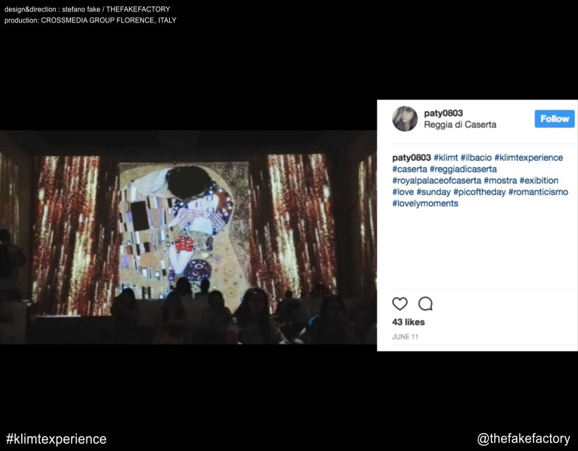The height and width of the screenshot is (451, 578).
Task: Open the JUNE 11 post date
Action: [405, 337]
